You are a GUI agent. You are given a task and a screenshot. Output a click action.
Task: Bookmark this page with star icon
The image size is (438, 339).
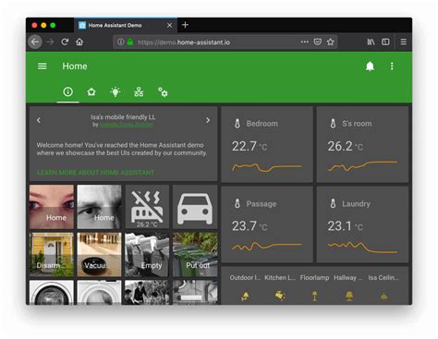(x=331, y=42)
